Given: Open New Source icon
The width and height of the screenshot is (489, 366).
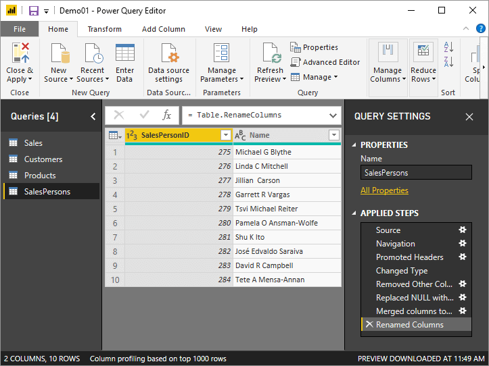Looking at the screenshot, I should point(60,53).
